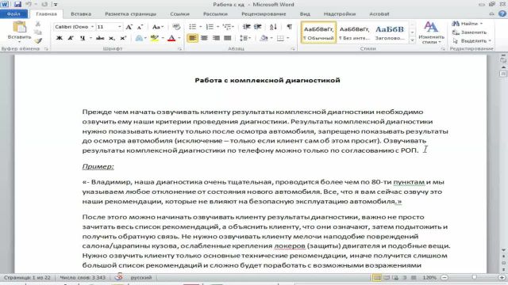Image resolution: width=508 pixels, height=285 pixels.
Task: Click Заменить button
Action: point(469,32)
